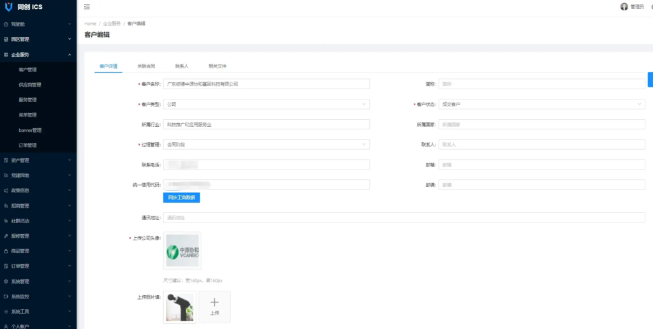
Task: Open 系统管理 via its gear icon
Action: (6, 281)
